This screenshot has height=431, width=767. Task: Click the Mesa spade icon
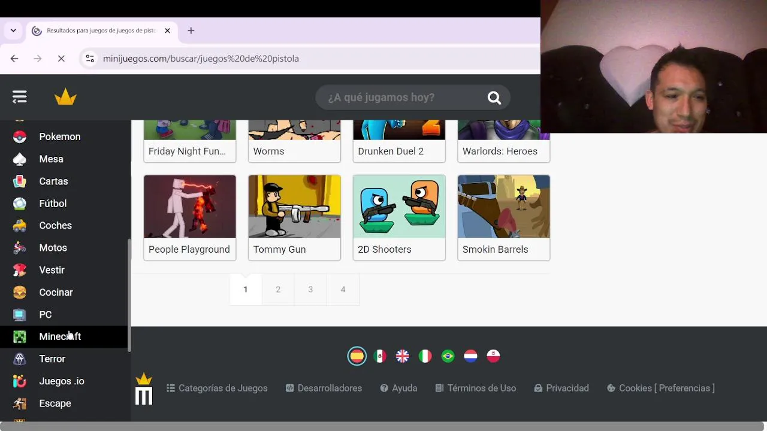click(20, 159)
